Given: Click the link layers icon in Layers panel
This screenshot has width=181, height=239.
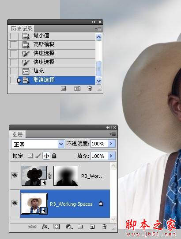Looking at the screenshot, I should click(32, 227).
